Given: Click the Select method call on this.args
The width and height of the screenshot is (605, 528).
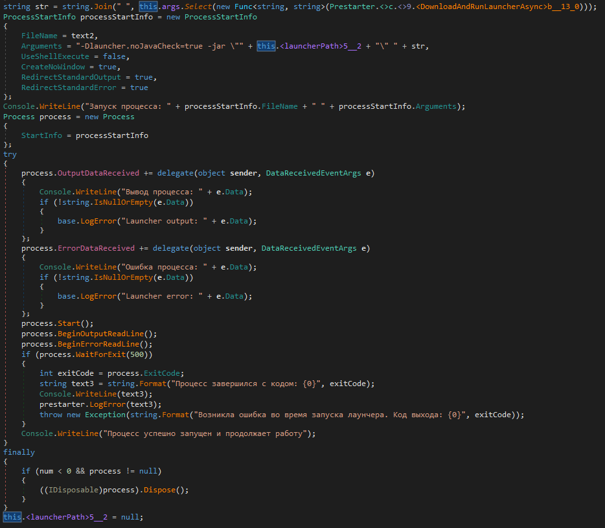Looking at the screenshot, I should (198, 6).
